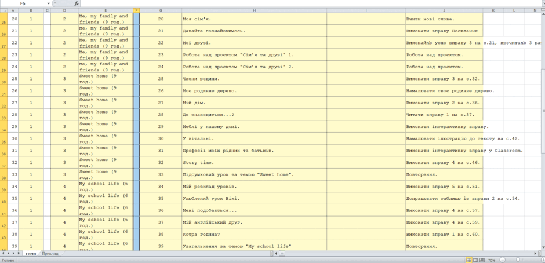This screenshot has height=263, width=545.
Task: Click cell 'Де знаходиться...?'
Action: pos(254,115)
